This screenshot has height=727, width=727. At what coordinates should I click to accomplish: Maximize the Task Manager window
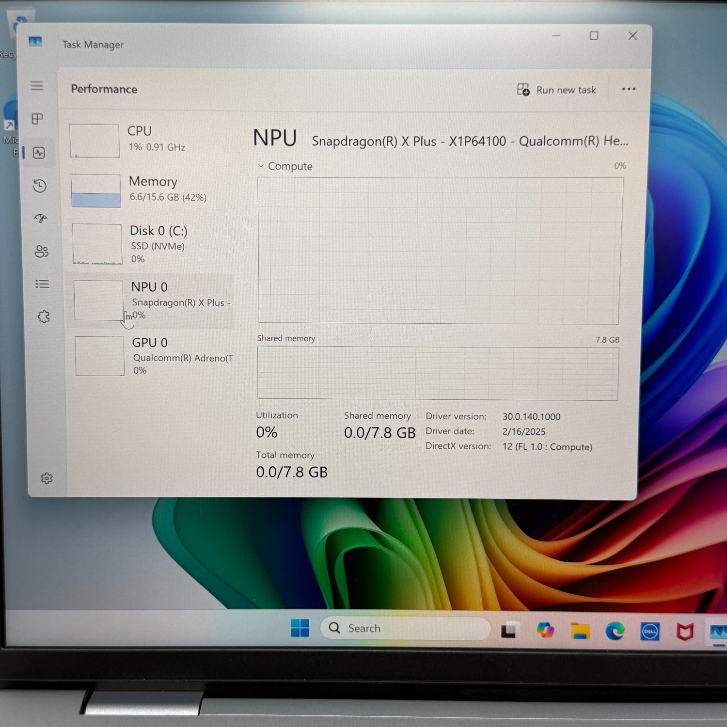tap(594, 36)
